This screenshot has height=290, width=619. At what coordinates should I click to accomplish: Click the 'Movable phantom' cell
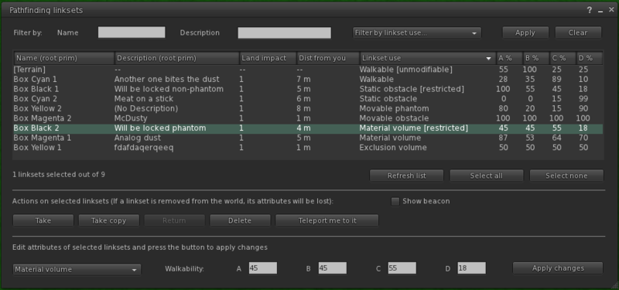coord(394,108)
